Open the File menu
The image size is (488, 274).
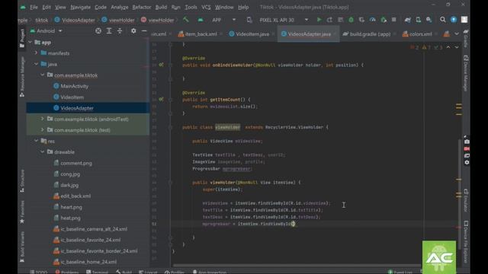(x=34, y=7)
